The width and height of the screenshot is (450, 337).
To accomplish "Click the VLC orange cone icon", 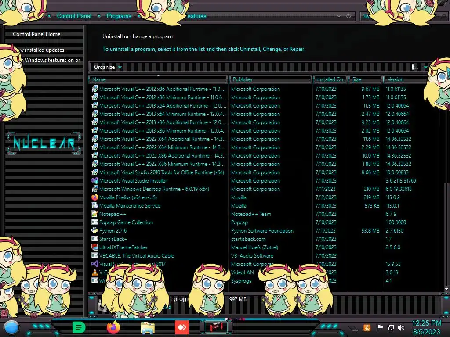I will click(x=95, y=272).
